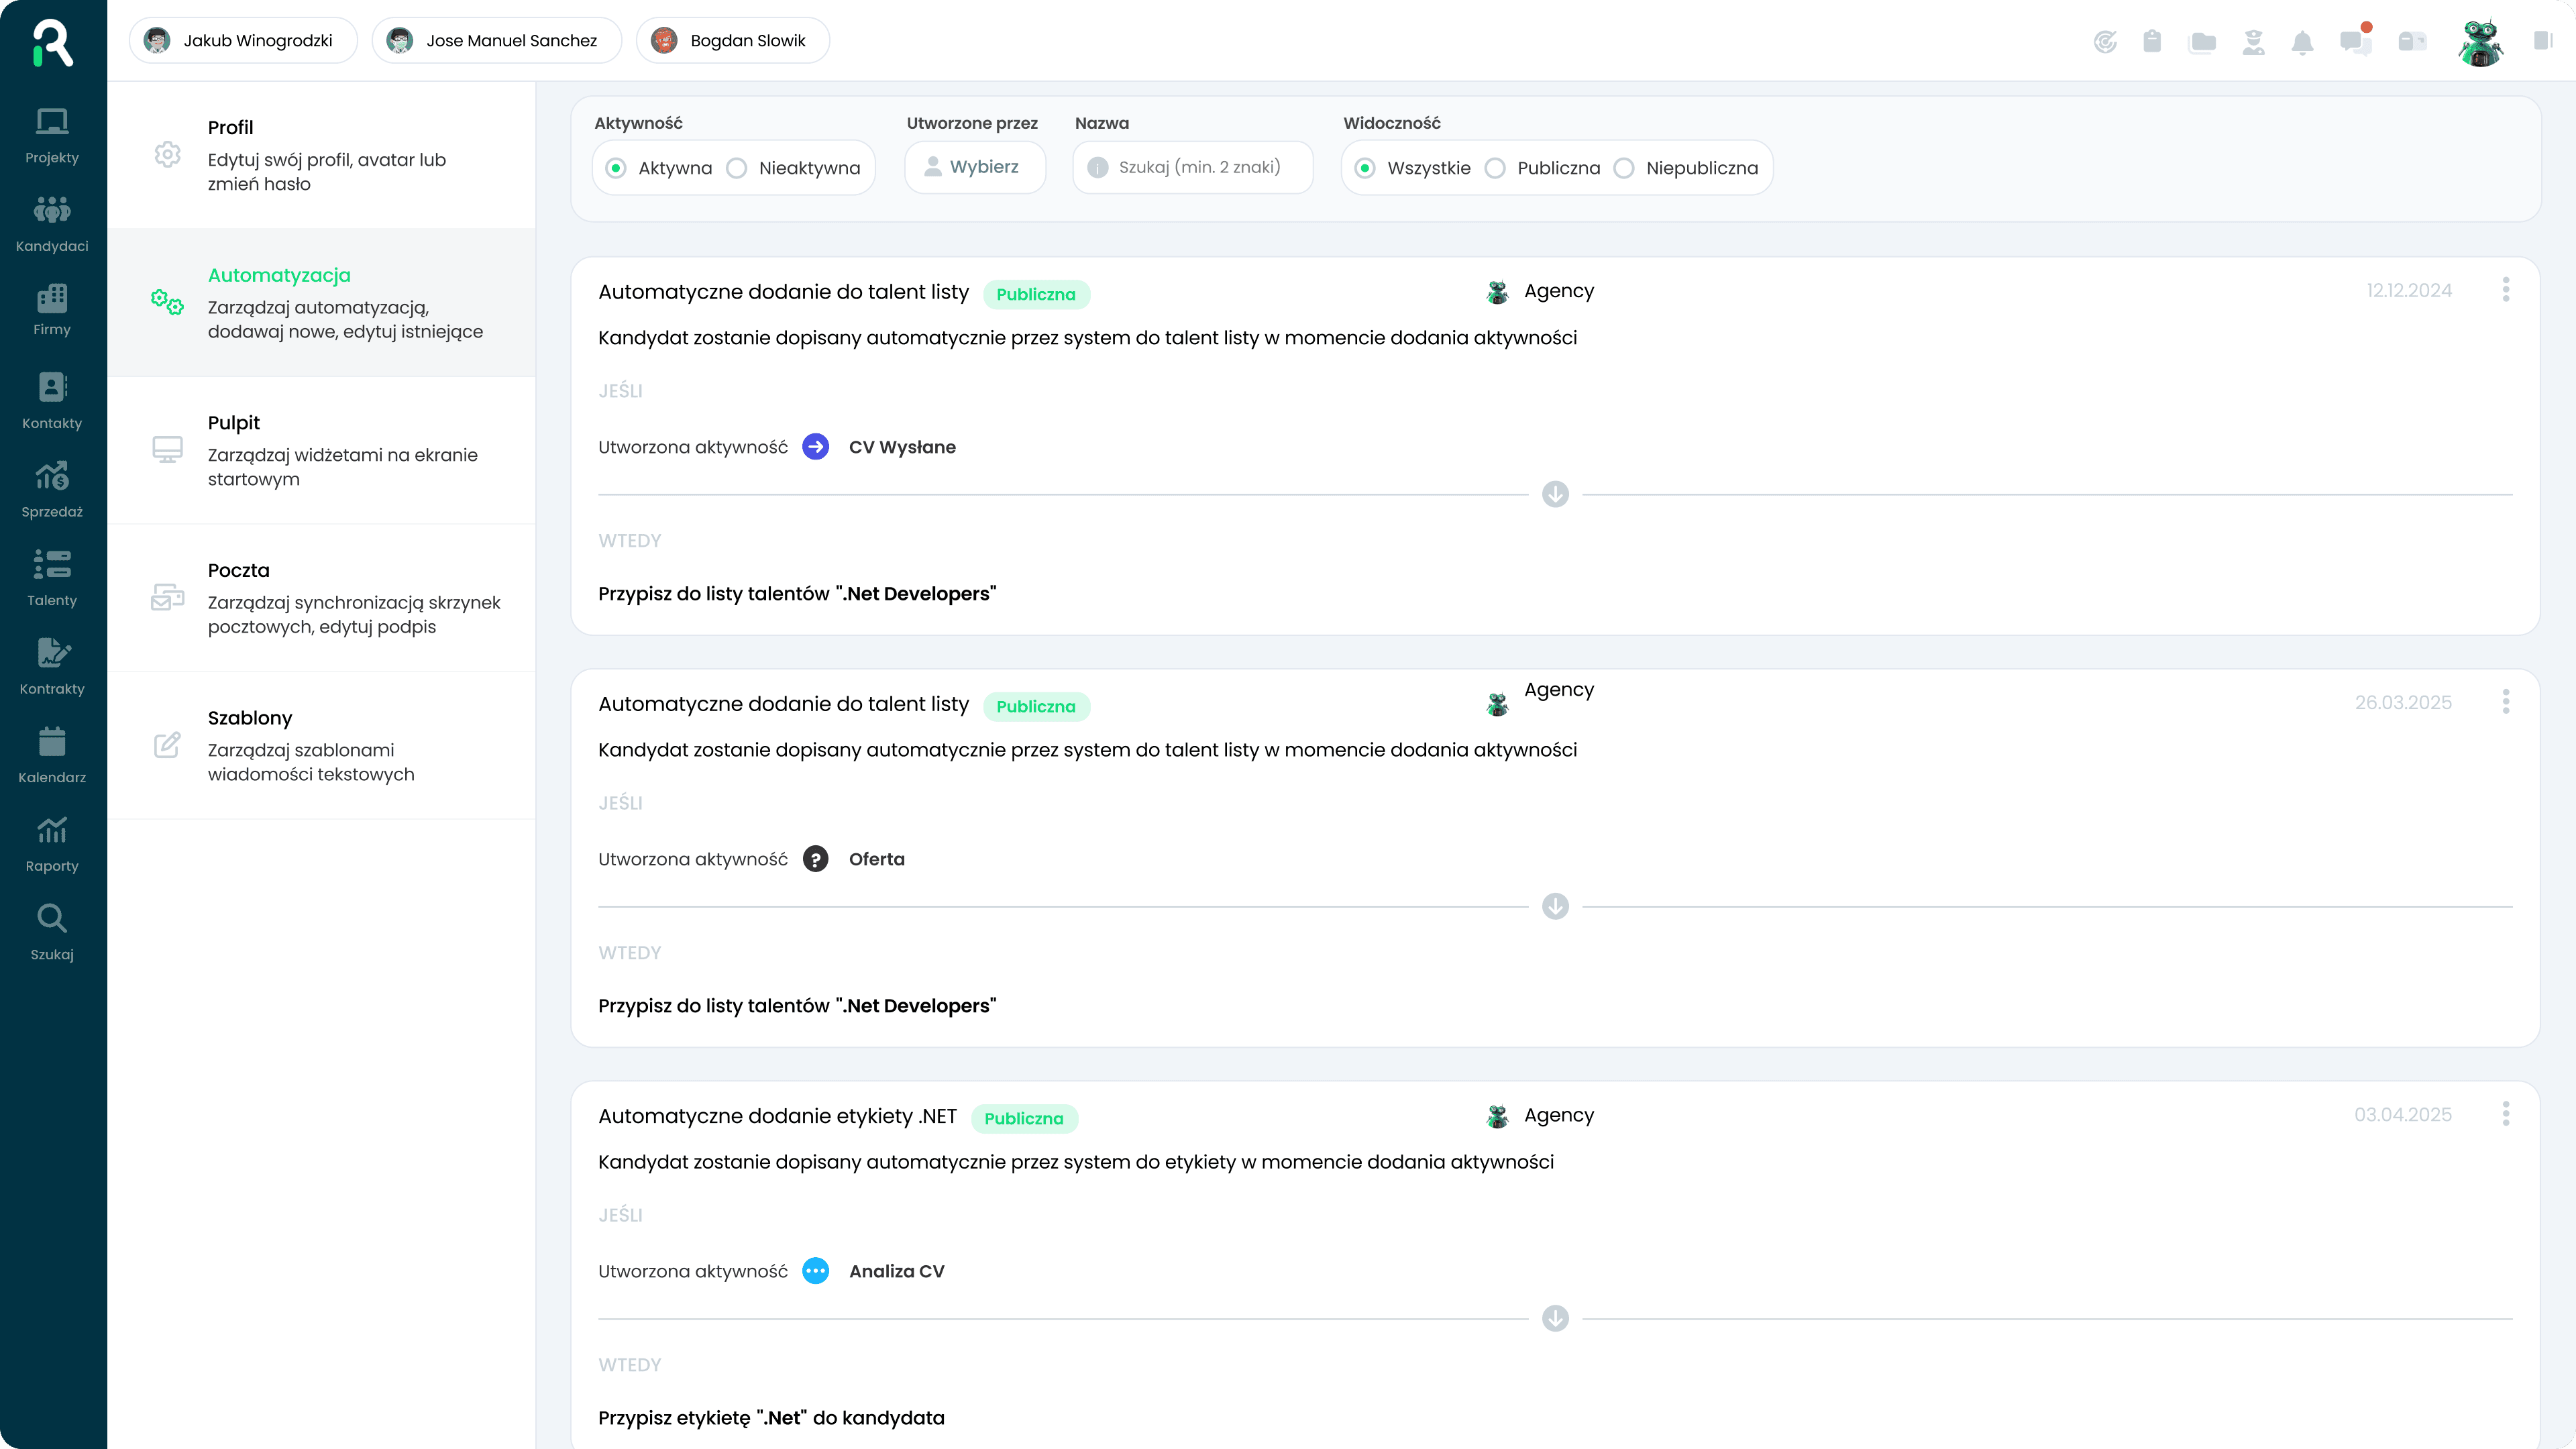This screenshot has width=2576, height=1449.
Task: Open three-dot menu for 03.04.2025 automation
Action: (2505, 1114)
